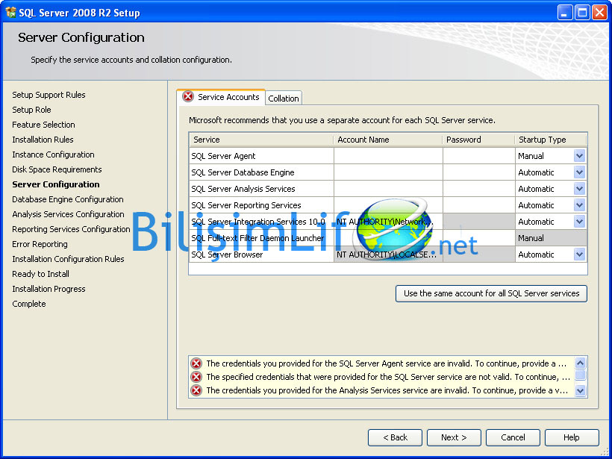This screenshot has height=459, width=612.
Task: Click the Service column header
Action: (x=261, y=140)
